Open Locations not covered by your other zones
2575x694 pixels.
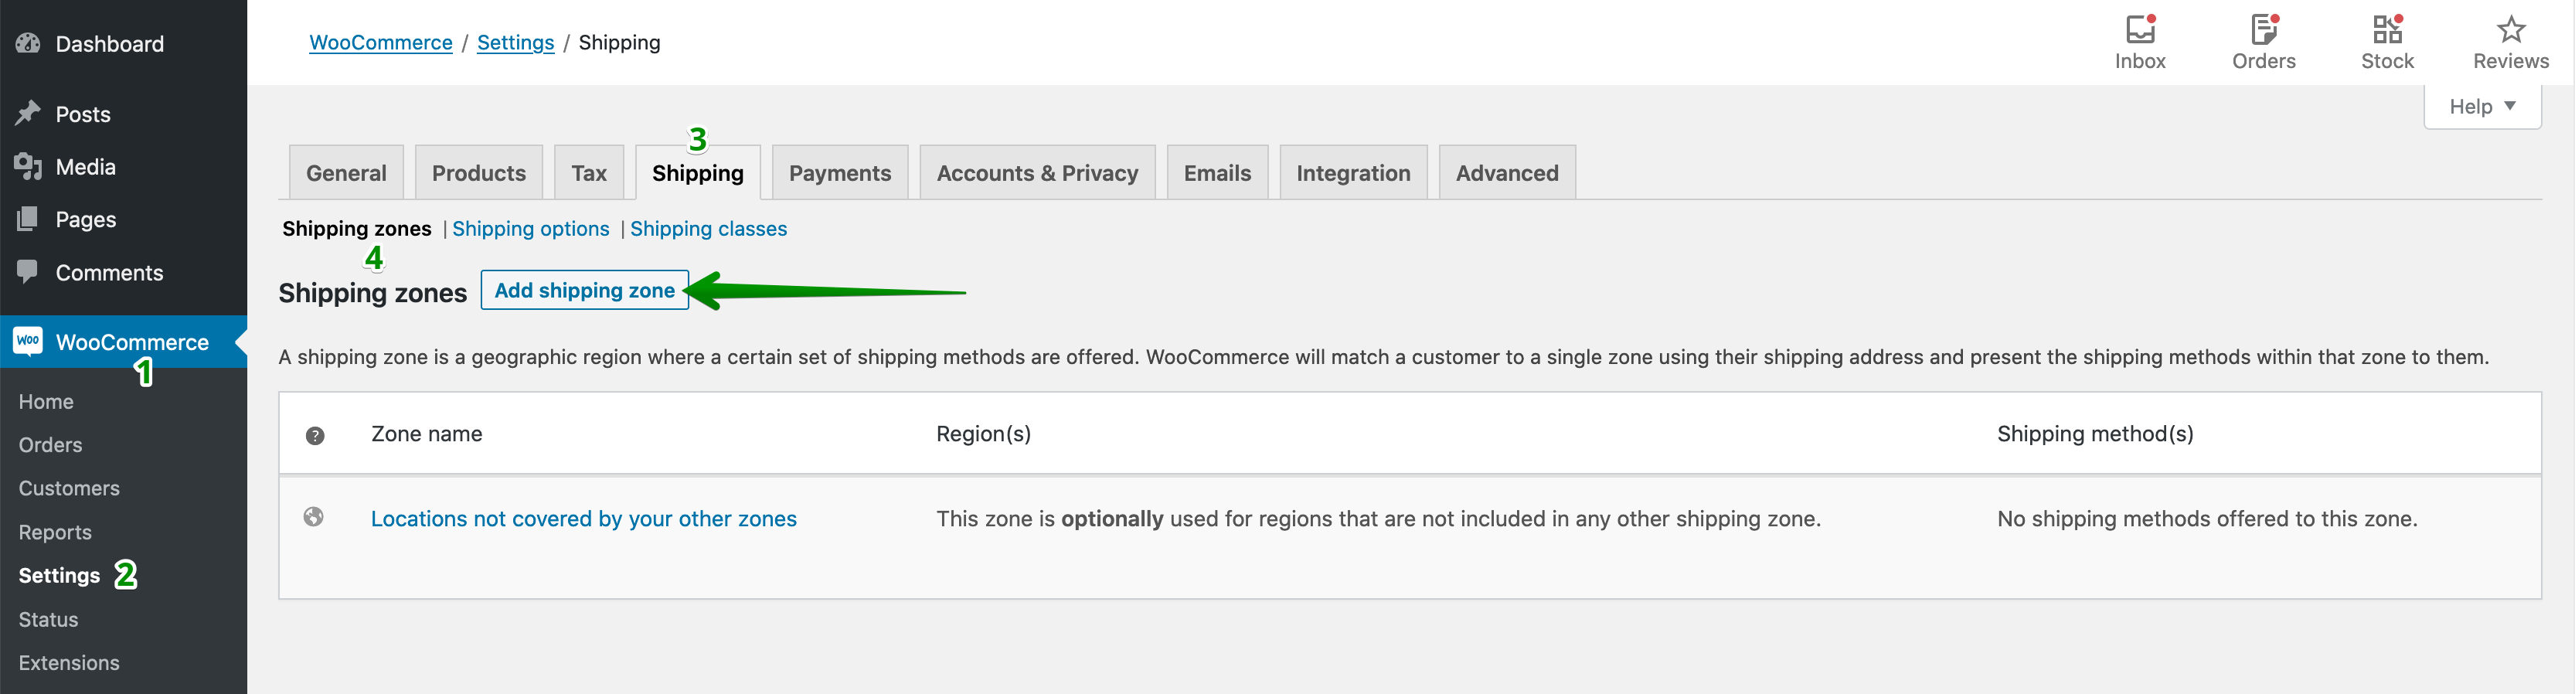pyautogui.click(x=583, y=518)
